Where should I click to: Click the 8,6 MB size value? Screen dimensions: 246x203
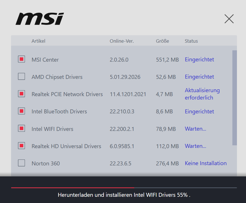click(164, 111)
